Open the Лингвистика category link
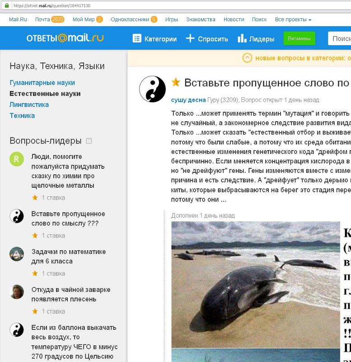The width and height of the screenshot is (351, 362). point(29,105)
